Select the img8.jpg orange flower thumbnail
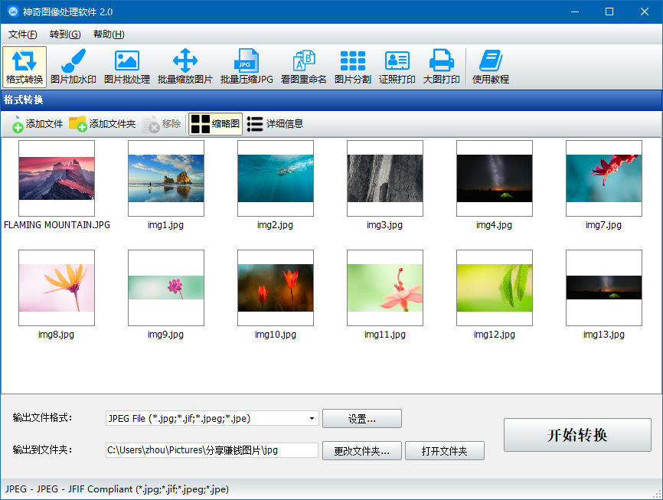The image size is (663, 500). point(57,288)
